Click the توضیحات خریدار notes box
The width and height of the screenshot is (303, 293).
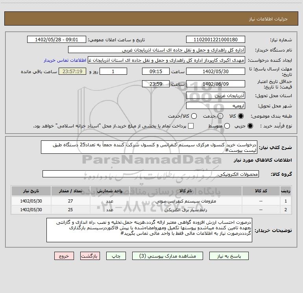(149, 230)
